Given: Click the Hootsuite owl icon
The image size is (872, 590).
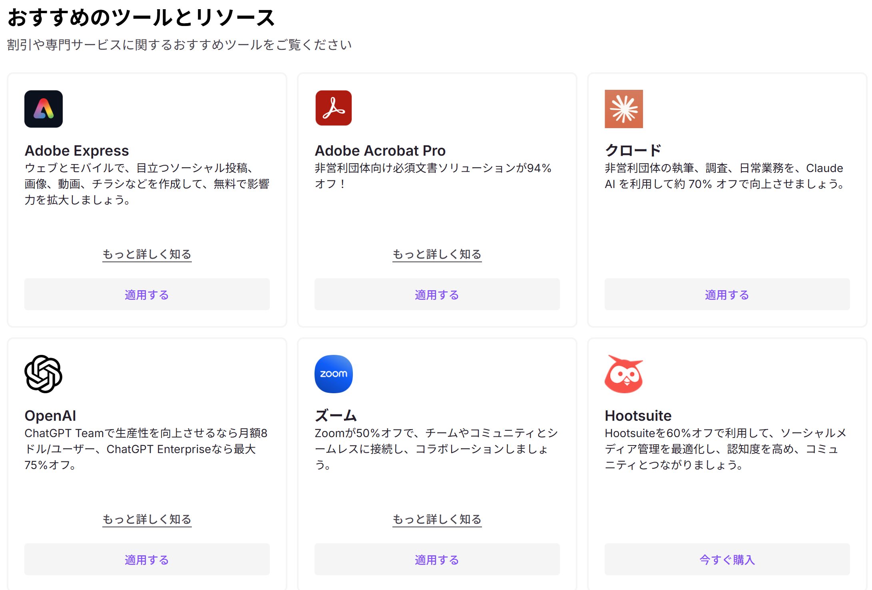Looking at the screenshot, I should coord(623,374).
